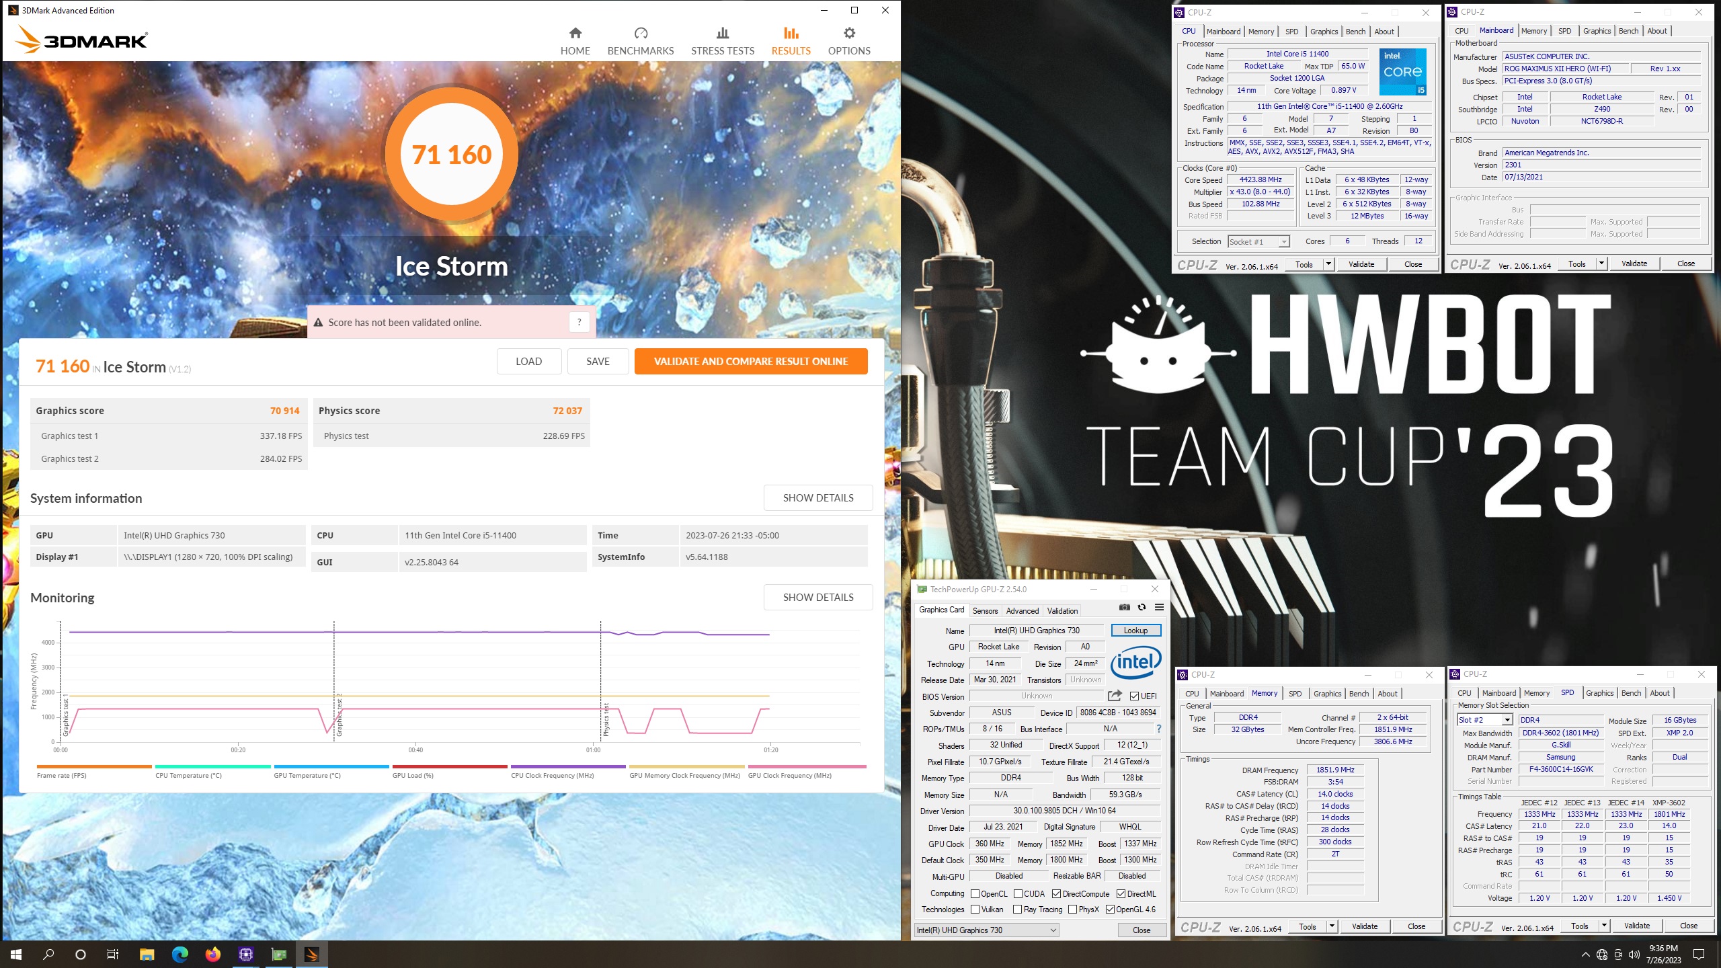Toggle DirectML checkbox in GPU-Z
Screen dimensions: 1721x968
point(1121,893)
